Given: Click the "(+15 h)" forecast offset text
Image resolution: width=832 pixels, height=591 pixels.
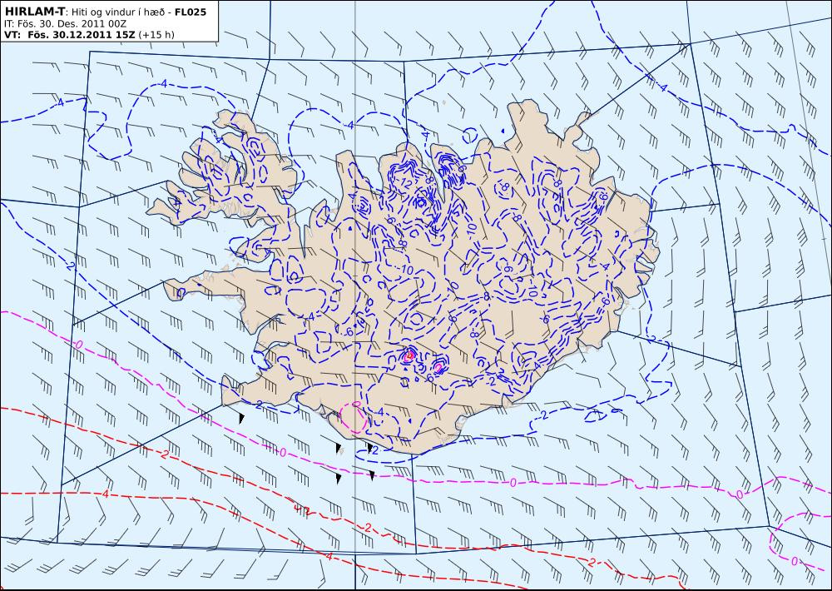Looking at the screenshot, I should pos(156,35).
